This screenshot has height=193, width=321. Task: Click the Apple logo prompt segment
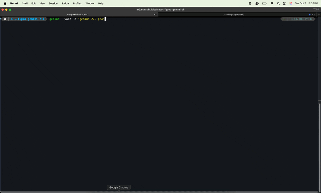click(5, 19)
